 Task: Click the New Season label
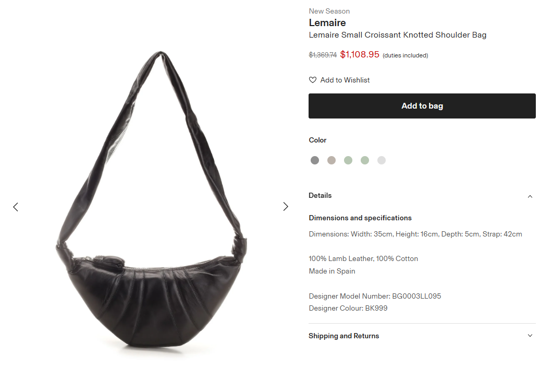pyautogui.click(x=329, y=11)
